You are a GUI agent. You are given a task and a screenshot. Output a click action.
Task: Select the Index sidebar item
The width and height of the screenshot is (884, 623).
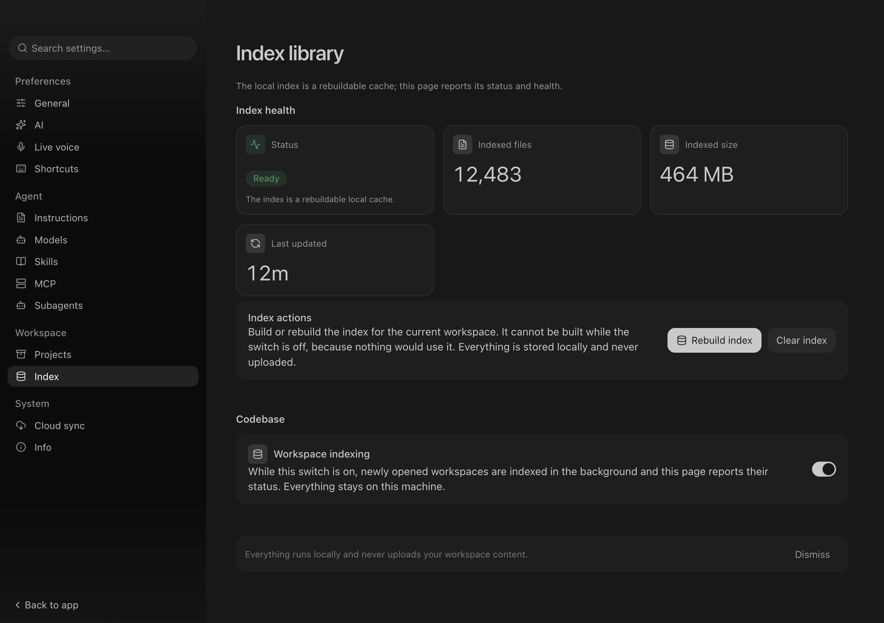[103, 376]
